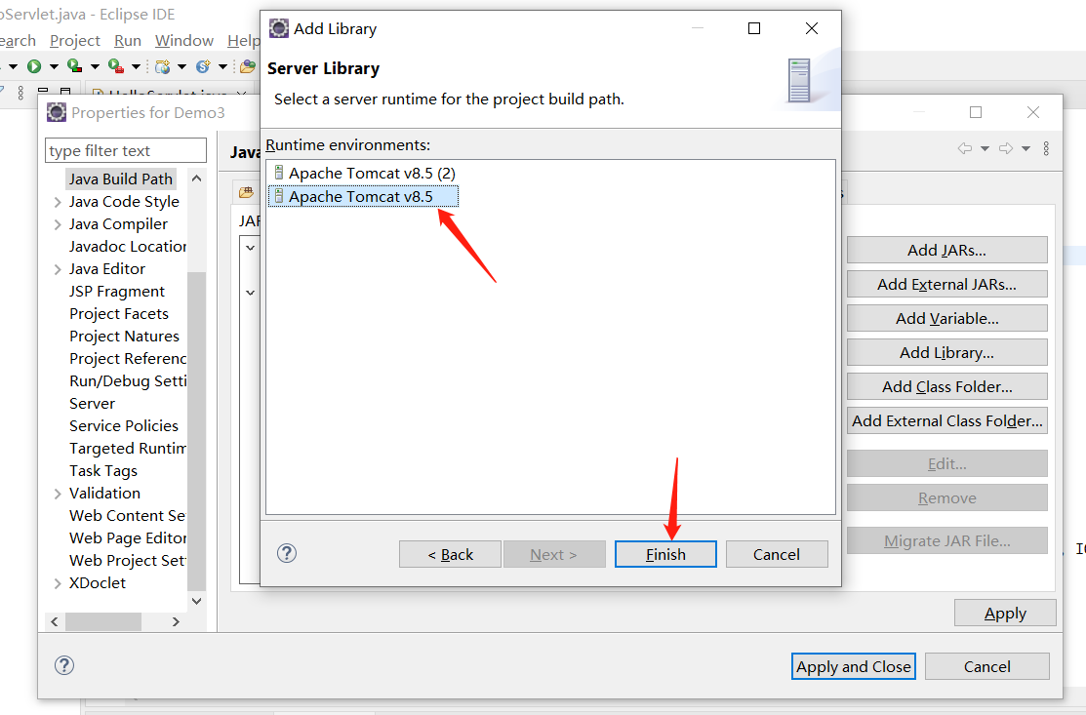Screen dimensions: 1086x715
Task: Click the properties tree scroll-up arrow
Action: tap(197, 179)
